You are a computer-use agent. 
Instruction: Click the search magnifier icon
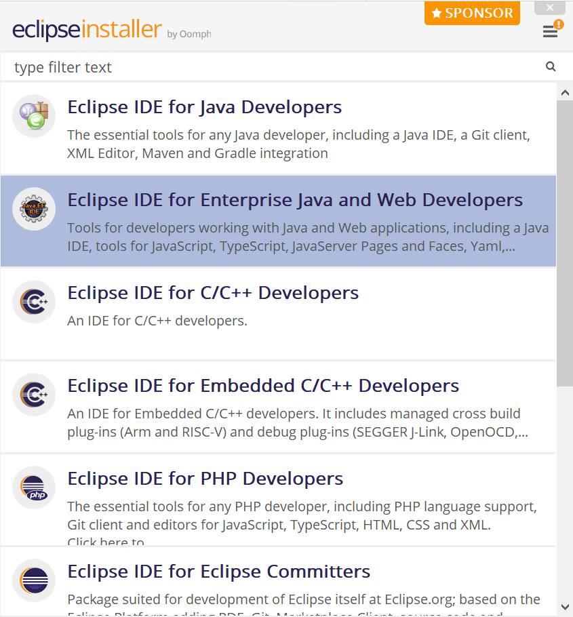[x=551, y=66]
